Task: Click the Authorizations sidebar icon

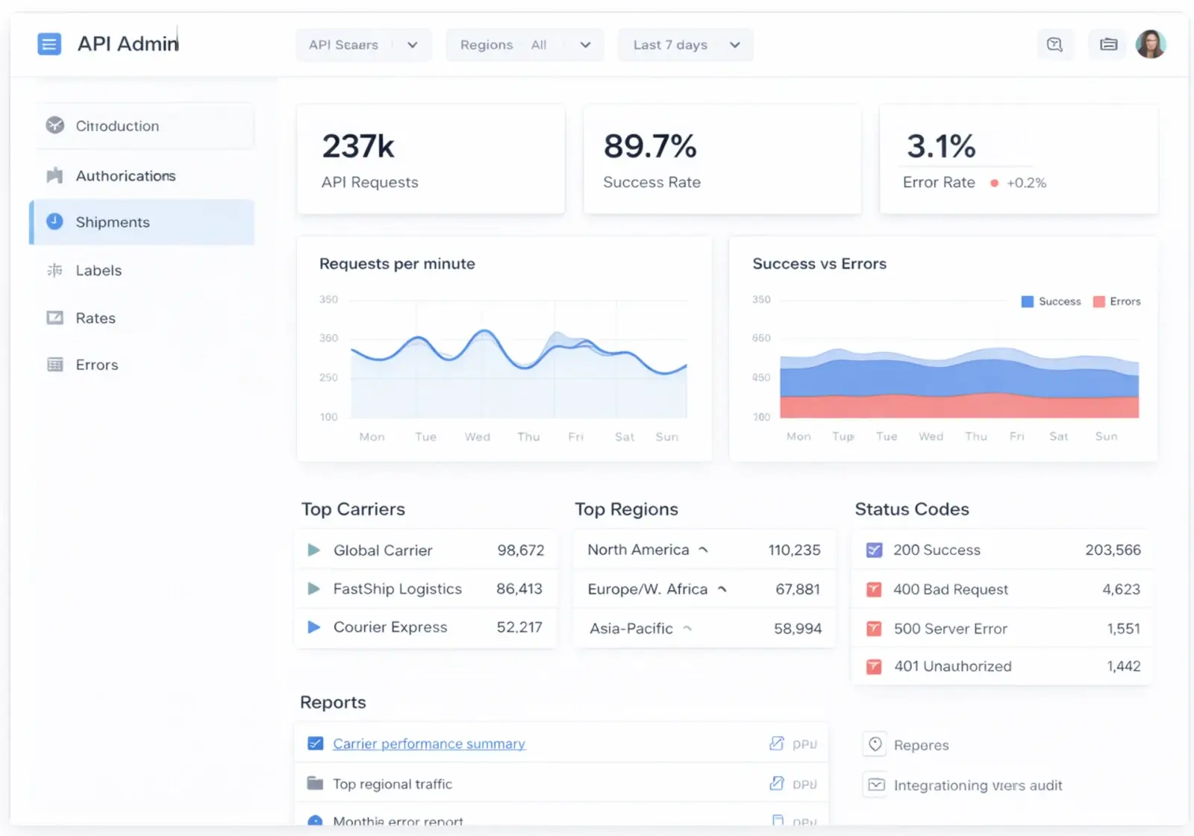Action: (x=54, y=175)
